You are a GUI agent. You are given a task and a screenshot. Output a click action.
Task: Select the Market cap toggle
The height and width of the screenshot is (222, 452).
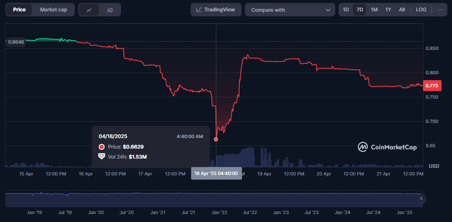[x=54, y=10]
